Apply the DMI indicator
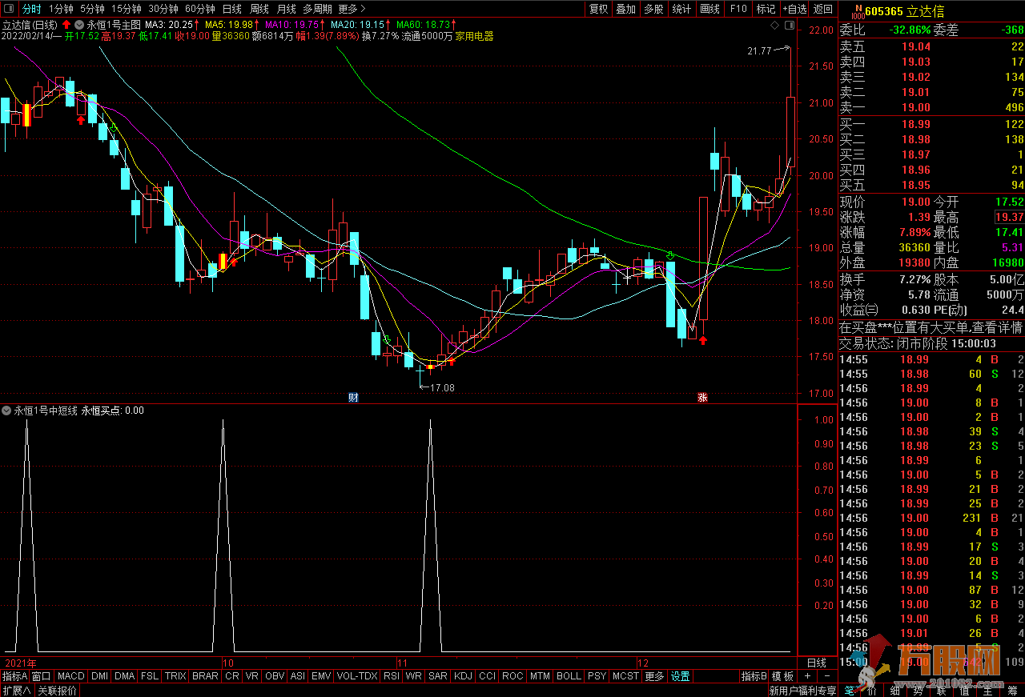 (99, 676)
